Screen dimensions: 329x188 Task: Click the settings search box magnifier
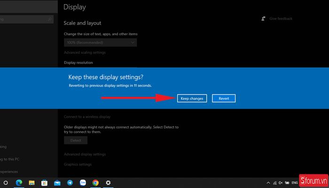tap(50, 20)
